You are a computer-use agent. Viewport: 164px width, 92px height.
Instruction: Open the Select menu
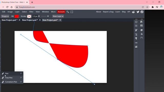tap(24, 12)
